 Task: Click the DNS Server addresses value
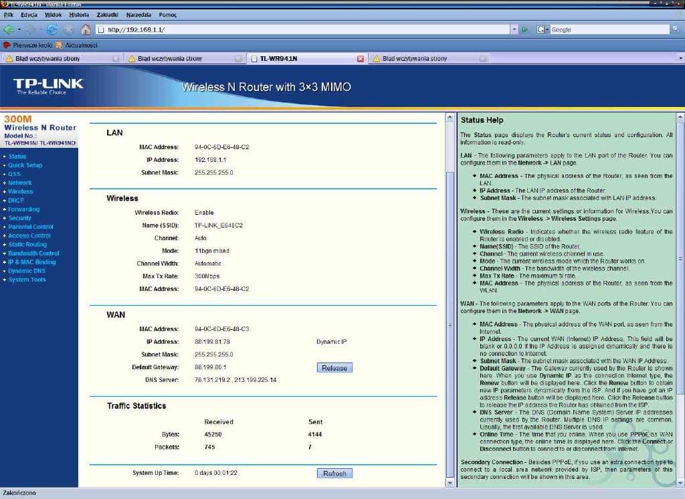tap(235, 380)
